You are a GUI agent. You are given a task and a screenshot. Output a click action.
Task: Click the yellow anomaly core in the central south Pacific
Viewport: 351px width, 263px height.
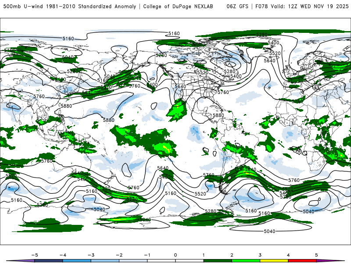pyautogui.click(x=166, y=148)
